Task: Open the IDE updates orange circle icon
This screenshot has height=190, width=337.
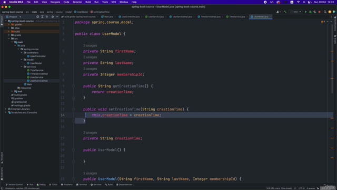Action: (330, 12)
